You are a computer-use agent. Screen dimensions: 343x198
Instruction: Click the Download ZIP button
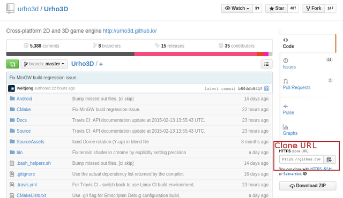tap(308, 186)
